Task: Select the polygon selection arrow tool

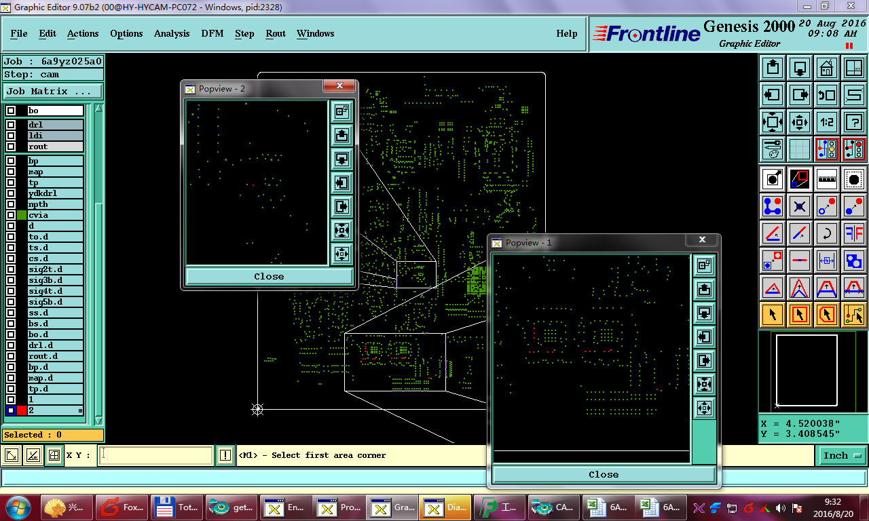Action: [827, 315]
